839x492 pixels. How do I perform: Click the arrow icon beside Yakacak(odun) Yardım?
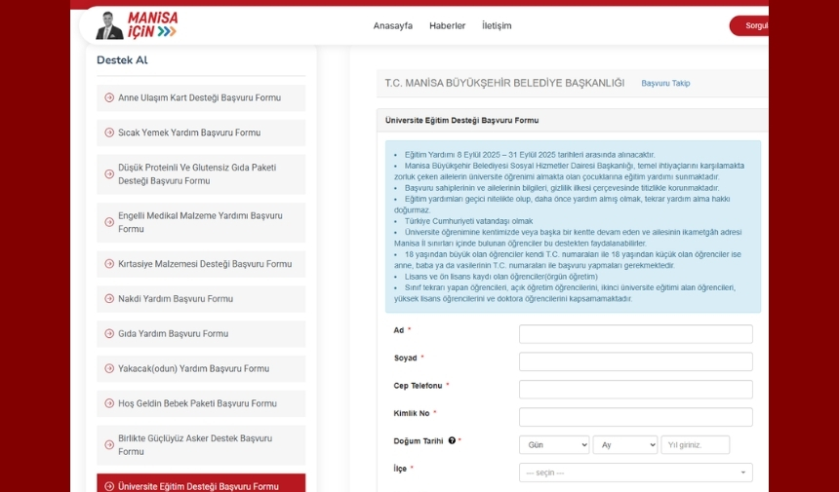(109, 368)
